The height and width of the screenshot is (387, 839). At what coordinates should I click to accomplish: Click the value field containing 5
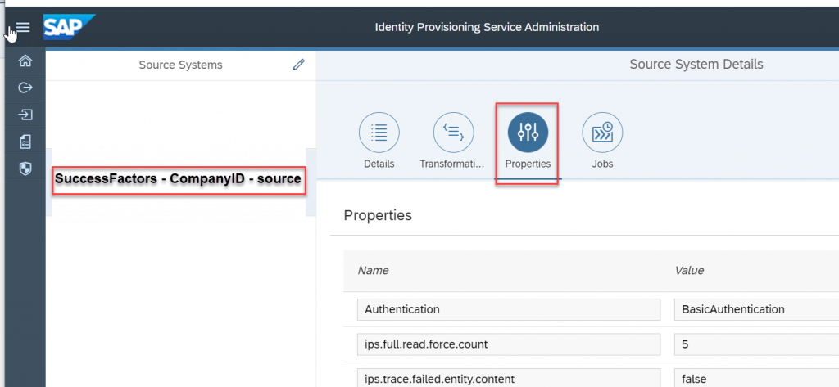click(x=756, y=344)
